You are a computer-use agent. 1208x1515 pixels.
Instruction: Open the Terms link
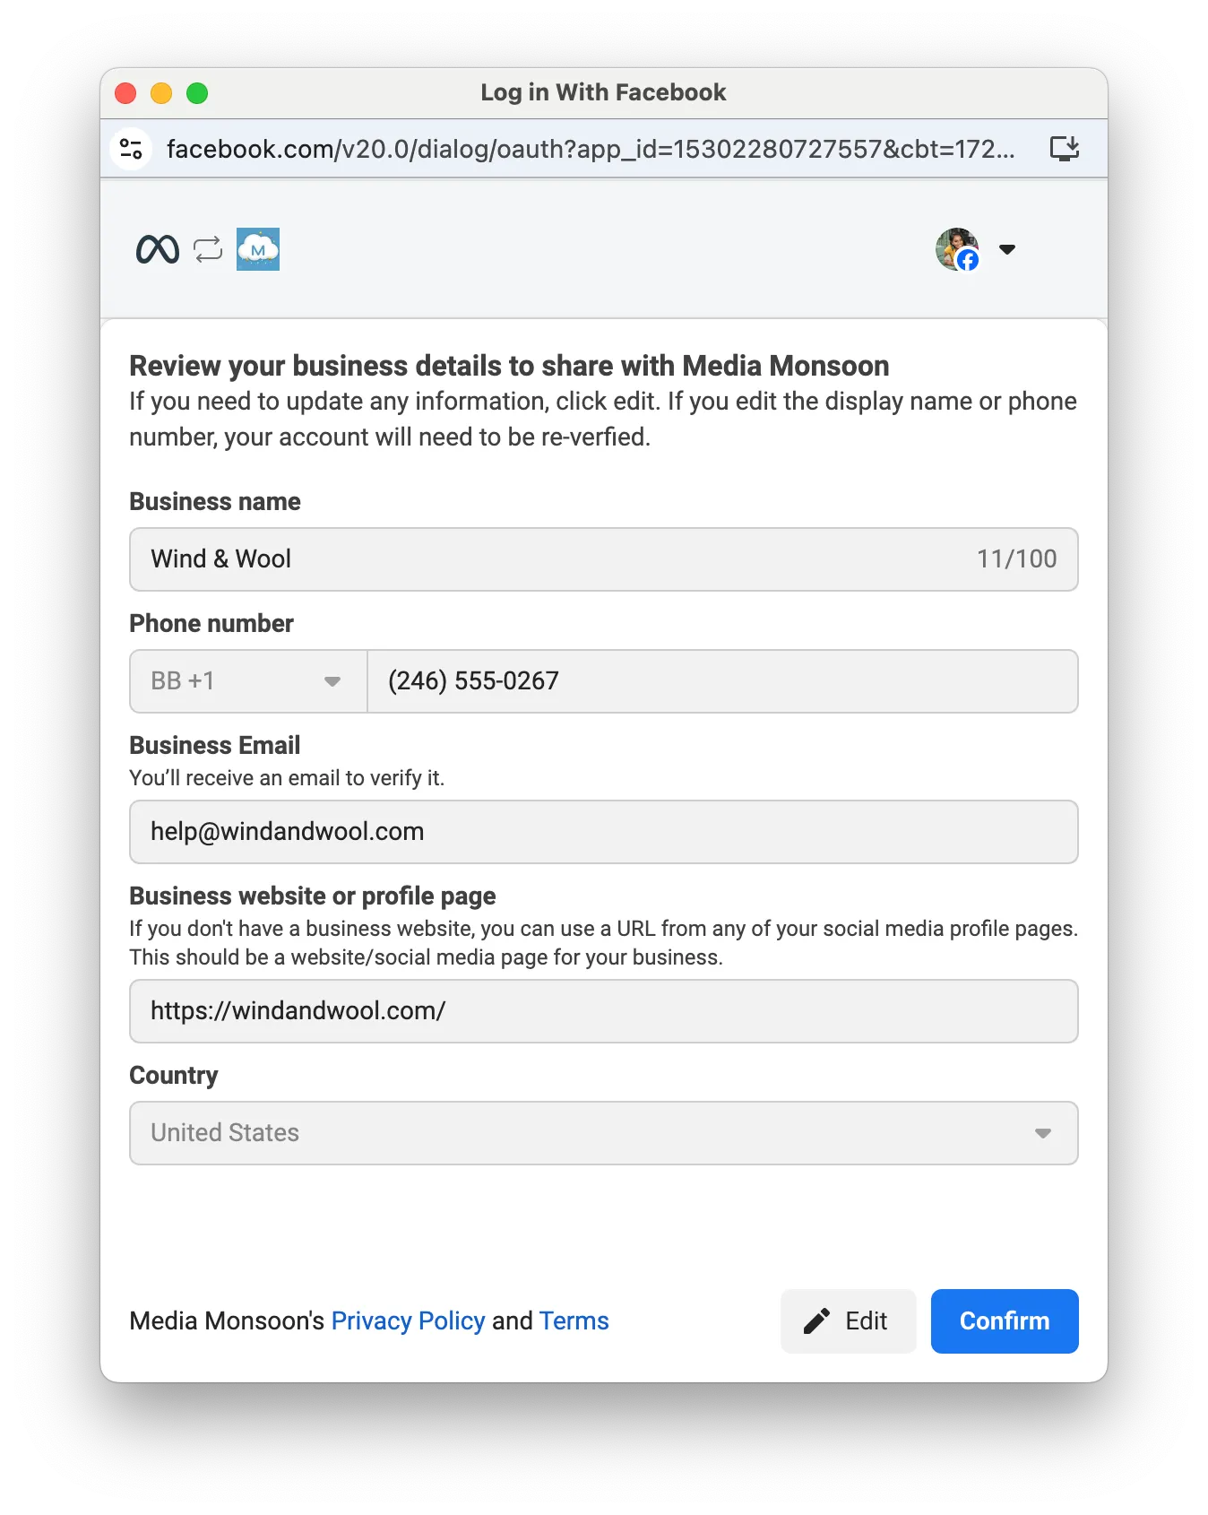(x=574, y=1320)
